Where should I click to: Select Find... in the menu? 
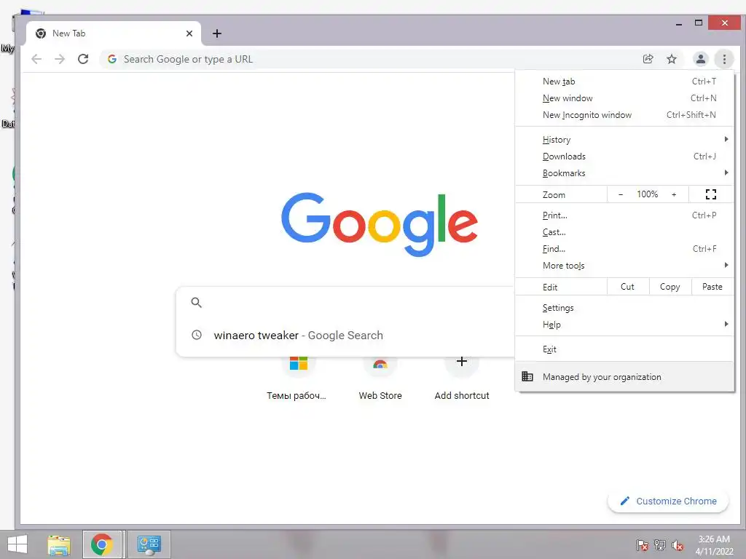(x=624, y=249)
